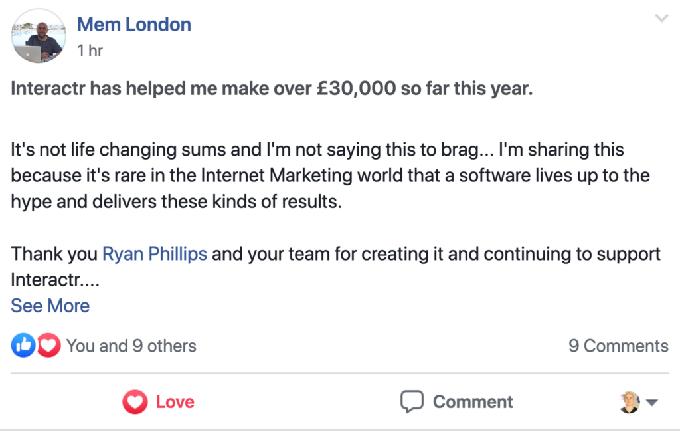The image size is (680, 438).
Task: Click the blue thumbs-up reaction icon
Action: pyautogui.click(x=23, y=345)
